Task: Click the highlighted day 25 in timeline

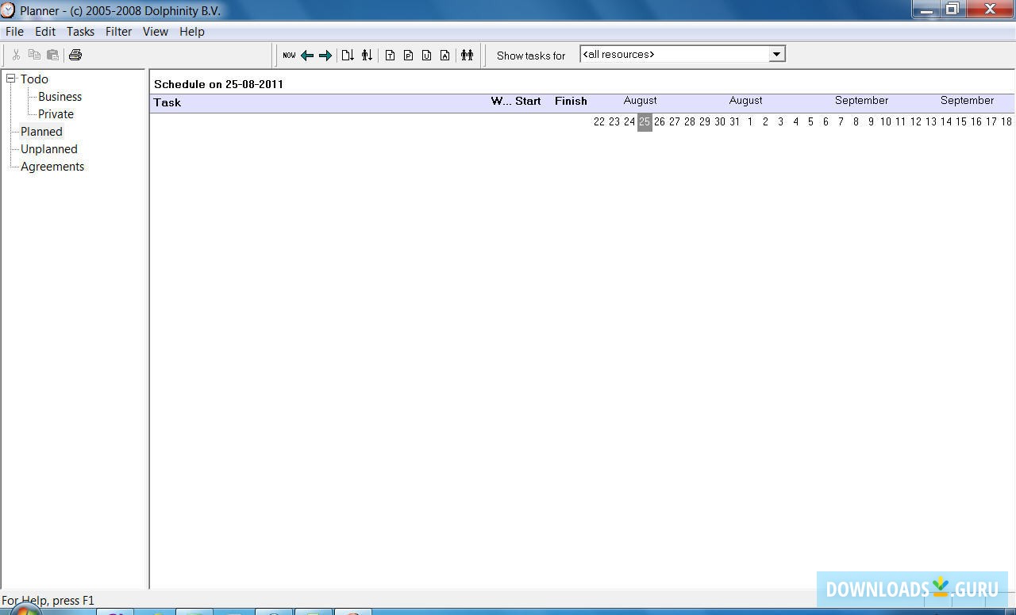Action: [645, 122]
